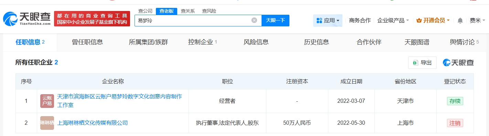This screenshot has height=136, width=489.
Task: Open the 所属集团/族群 tab
Action: point(149,42)
